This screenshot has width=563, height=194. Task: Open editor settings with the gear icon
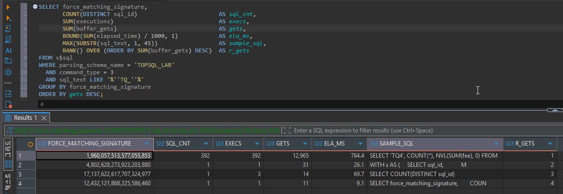[x=8, y=72]
